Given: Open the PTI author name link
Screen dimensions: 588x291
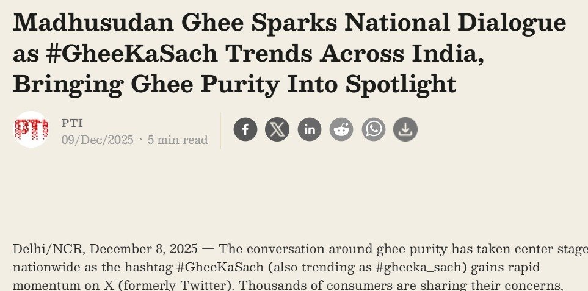Looking at the screenshot, I should pos(72,123).
